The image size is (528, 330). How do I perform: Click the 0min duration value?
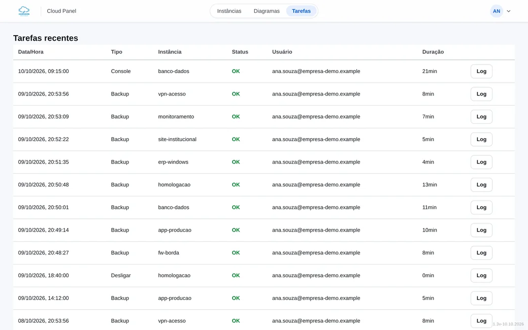(x=428, y=276)
